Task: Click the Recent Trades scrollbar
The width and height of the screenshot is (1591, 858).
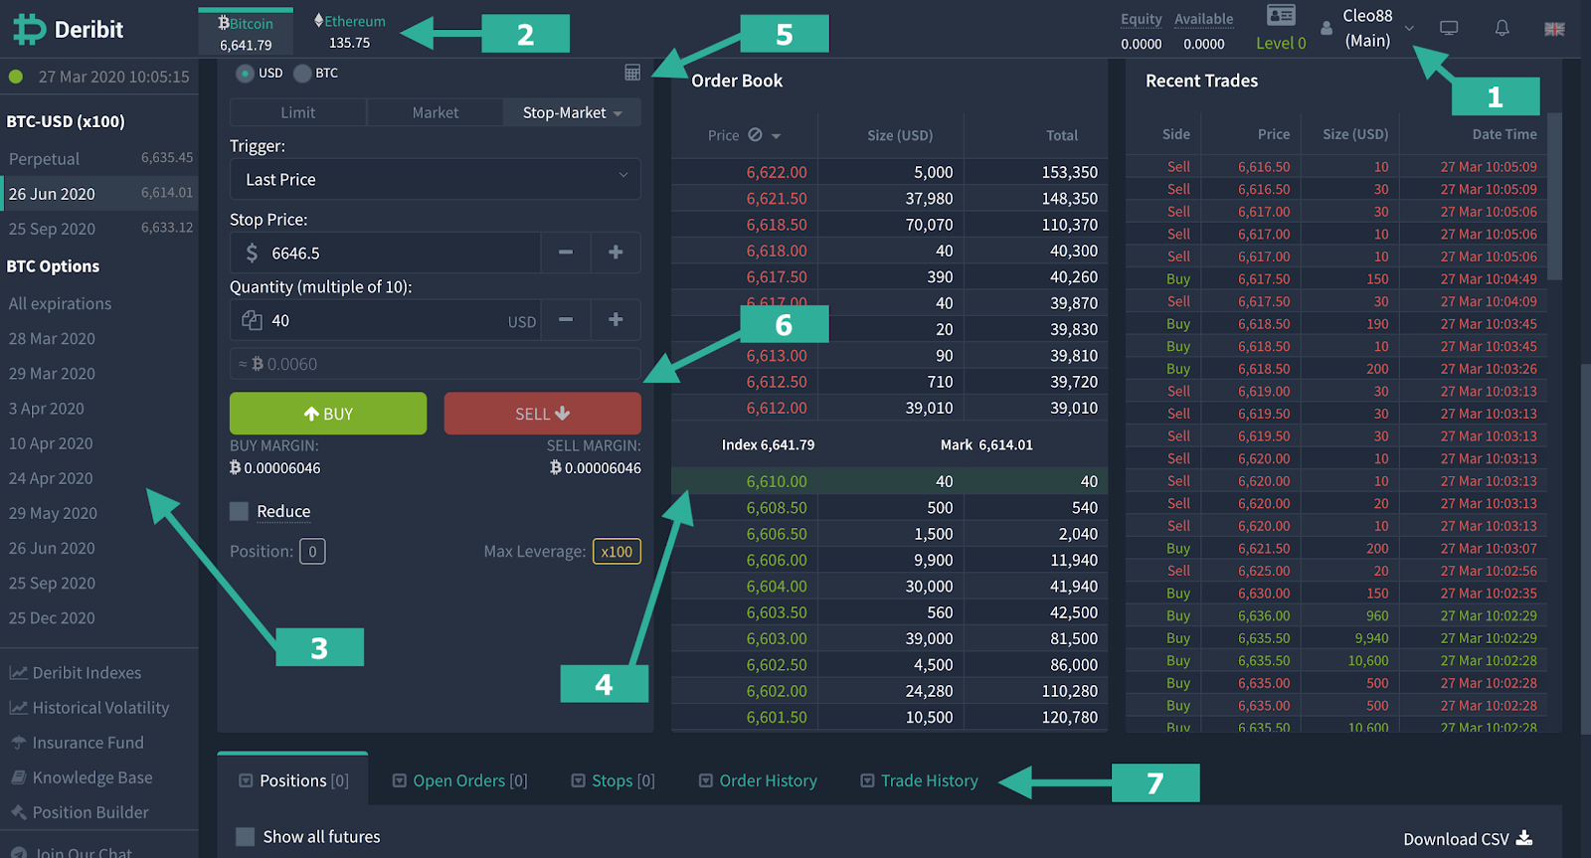Action: [1555, 199]
